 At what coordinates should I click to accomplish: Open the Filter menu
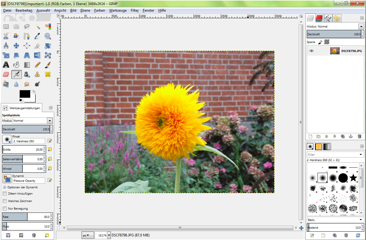pyautogui.click(x=134, y=10)
